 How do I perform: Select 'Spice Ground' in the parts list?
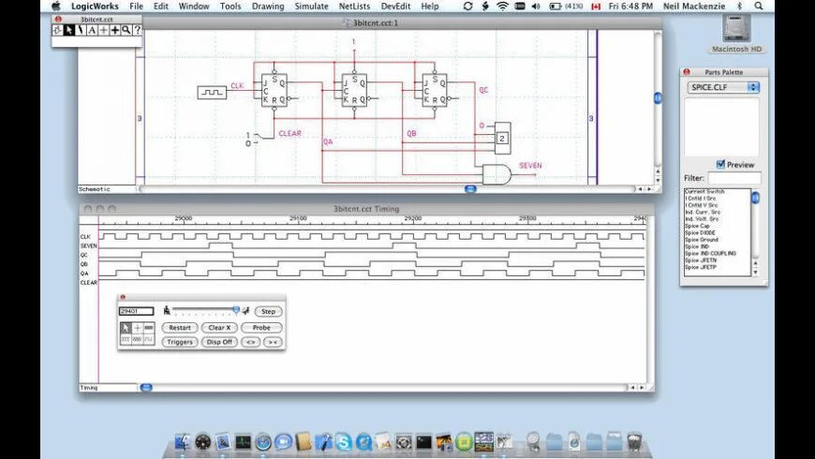(x=701, y=240)
